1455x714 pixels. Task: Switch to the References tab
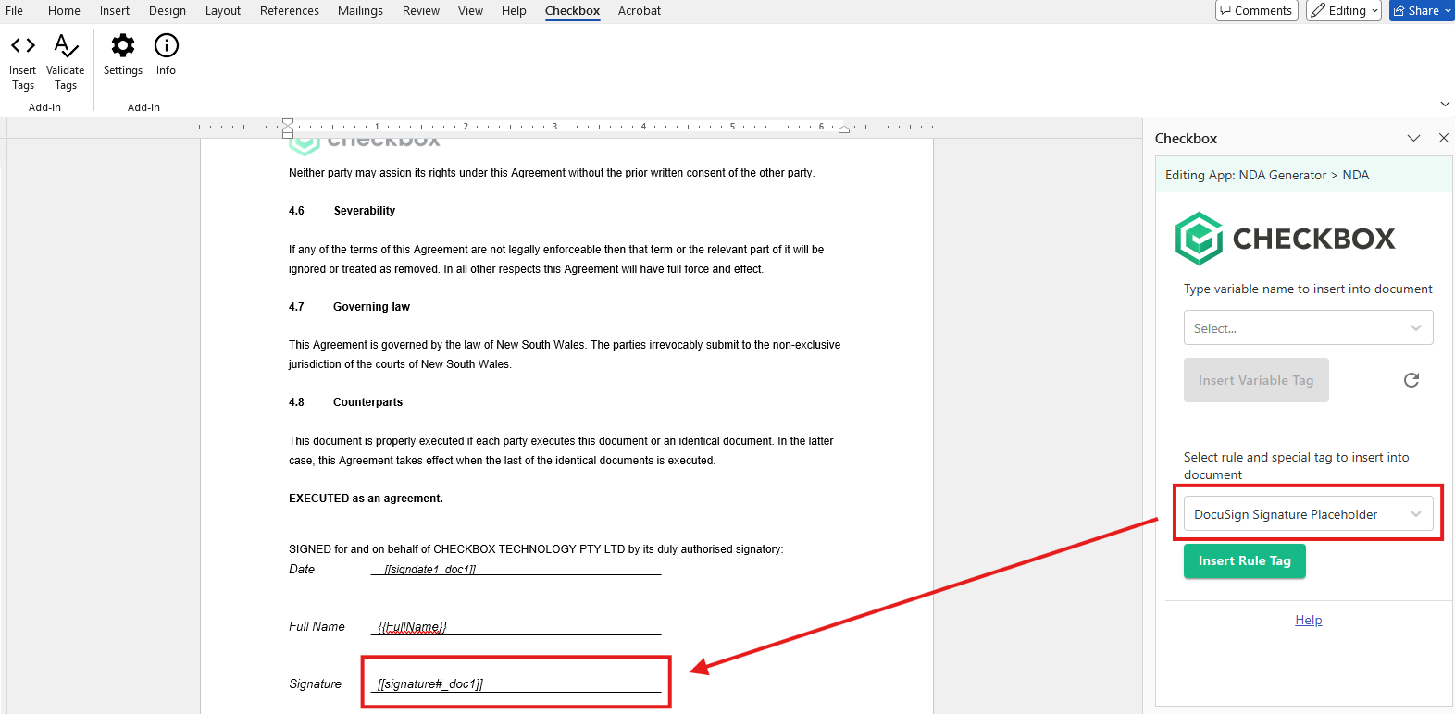click(x=290, y=11)
